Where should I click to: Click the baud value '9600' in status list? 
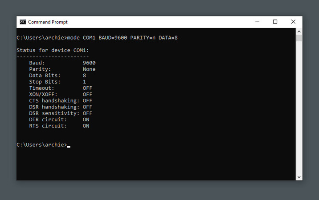(89, 63)
